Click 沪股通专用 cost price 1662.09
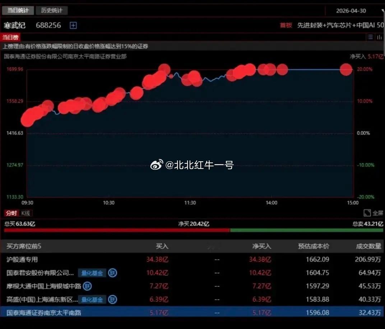The image size is (385, 329). pyautogui.click(x=317, y=260)
